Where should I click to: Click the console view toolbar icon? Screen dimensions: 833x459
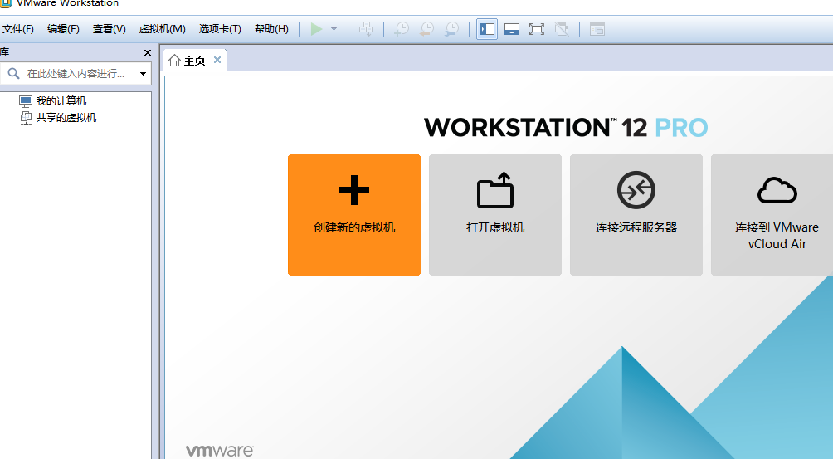pos(597,29)
